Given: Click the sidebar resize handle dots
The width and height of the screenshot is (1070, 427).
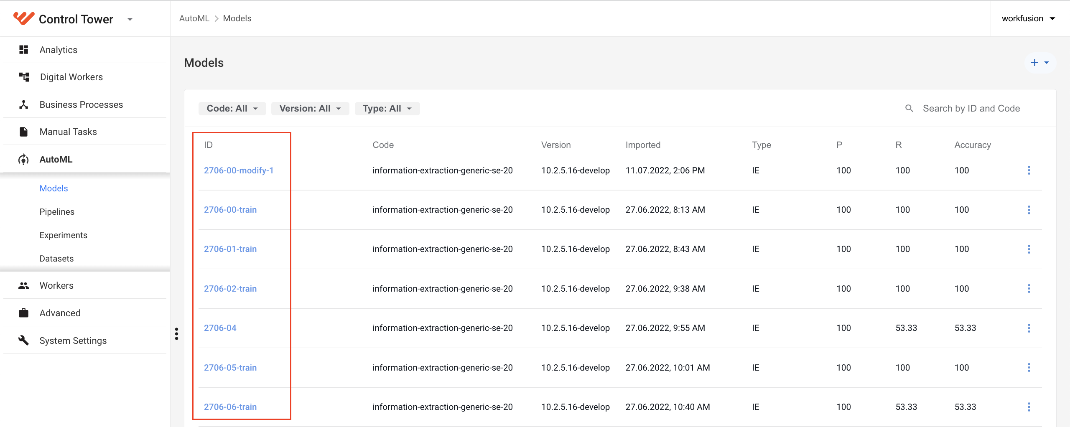Looking at the screenshot, I should tap(177, 334).
